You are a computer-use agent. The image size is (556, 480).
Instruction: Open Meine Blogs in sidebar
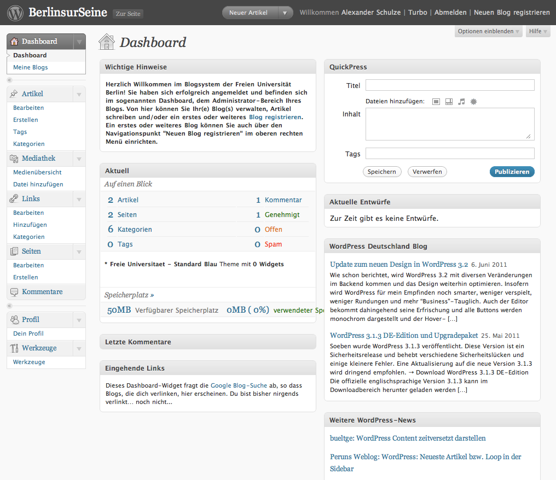coord(31,67)
